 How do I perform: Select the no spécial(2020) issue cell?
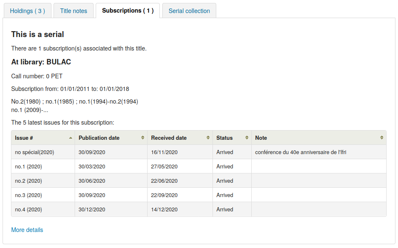click(35, 152)
